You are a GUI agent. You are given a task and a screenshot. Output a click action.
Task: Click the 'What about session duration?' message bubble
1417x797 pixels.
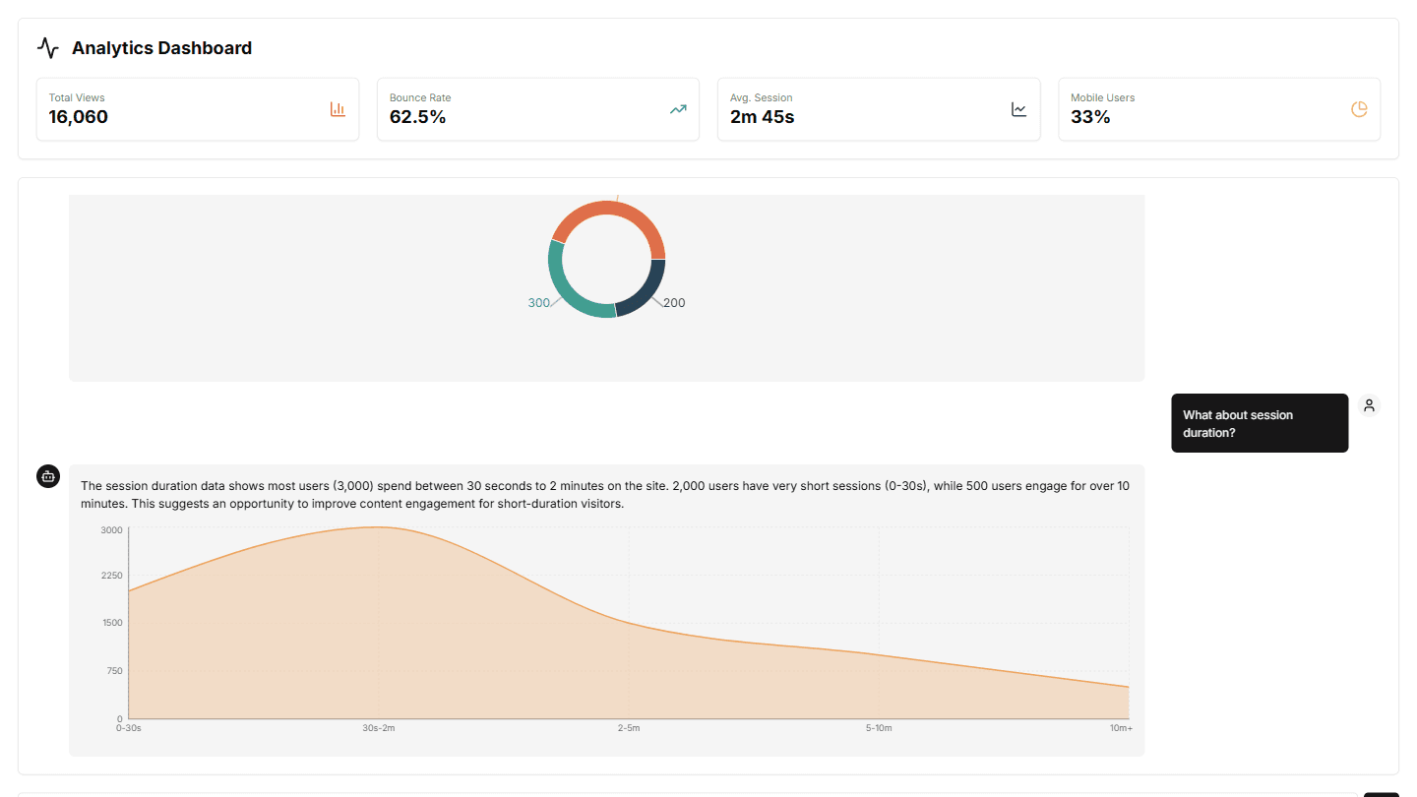pyautogui.click(x=1260, y=423)
